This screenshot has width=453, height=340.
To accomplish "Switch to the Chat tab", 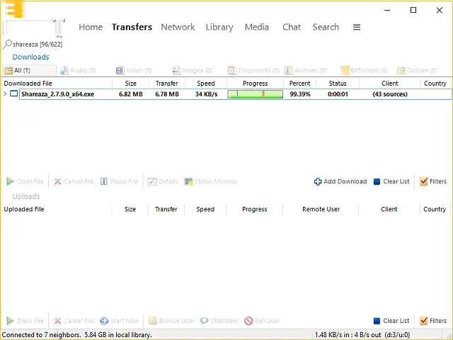I will click(x=292, y=27).
